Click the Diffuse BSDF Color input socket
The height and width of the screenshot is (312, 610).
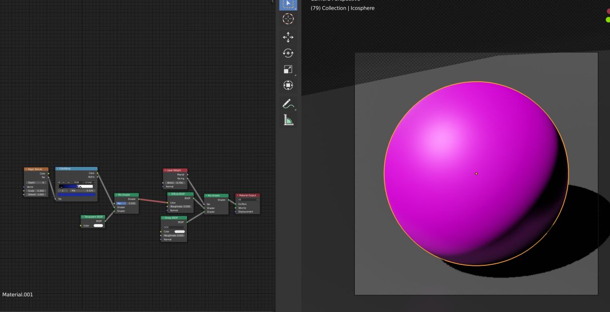[x=167, y=203]
